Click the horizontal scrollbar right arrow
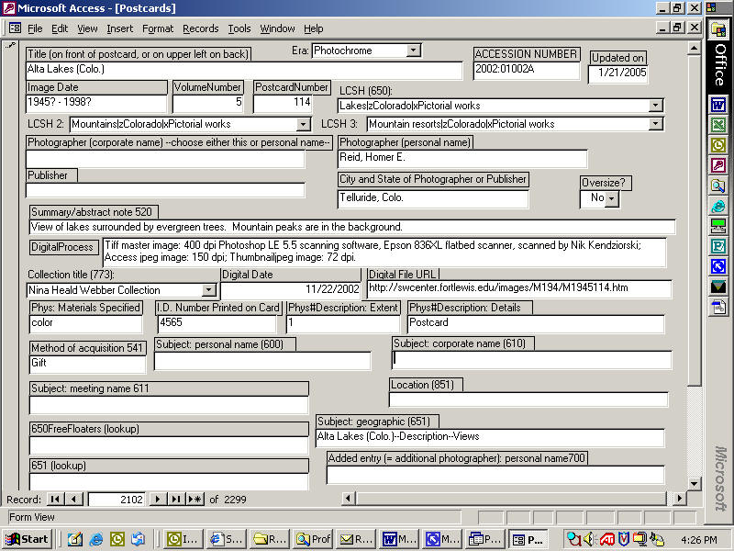This screenshot has height=551, width=734. click(x=680, y=499)
